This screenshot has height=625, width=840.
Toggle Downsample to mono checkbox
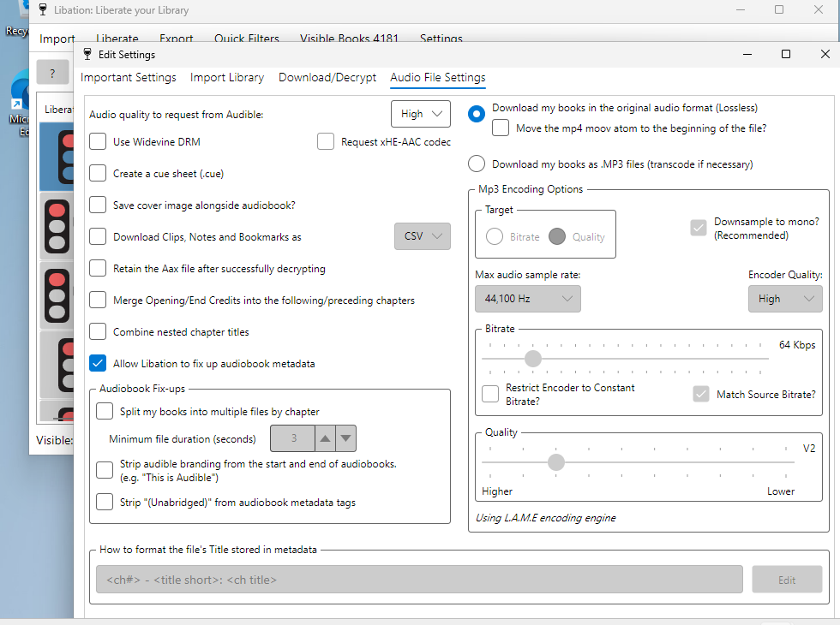699,228
